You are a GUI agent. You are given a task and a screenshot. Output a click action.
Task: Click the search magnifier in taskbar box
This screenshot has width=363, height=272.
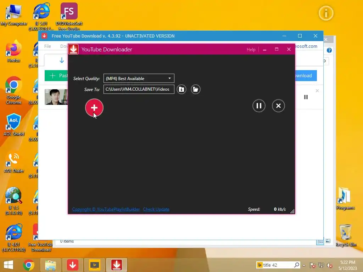(297, 265)
